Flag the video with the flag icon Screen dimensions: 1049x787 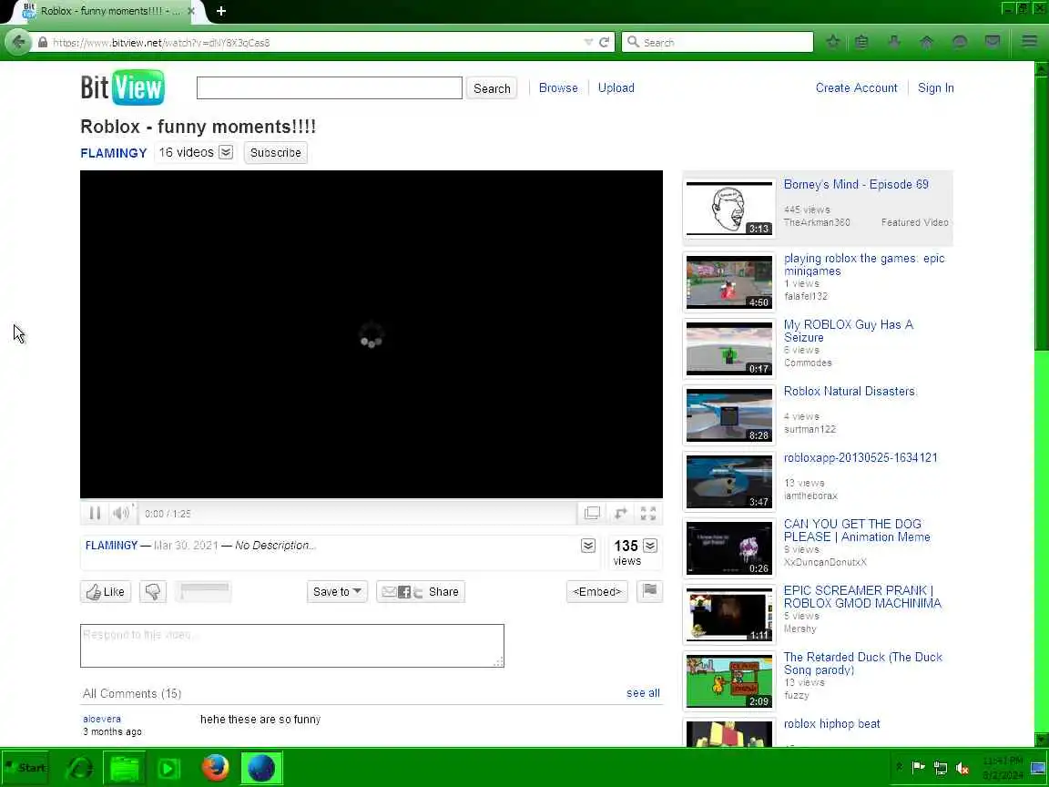[649, 591]
